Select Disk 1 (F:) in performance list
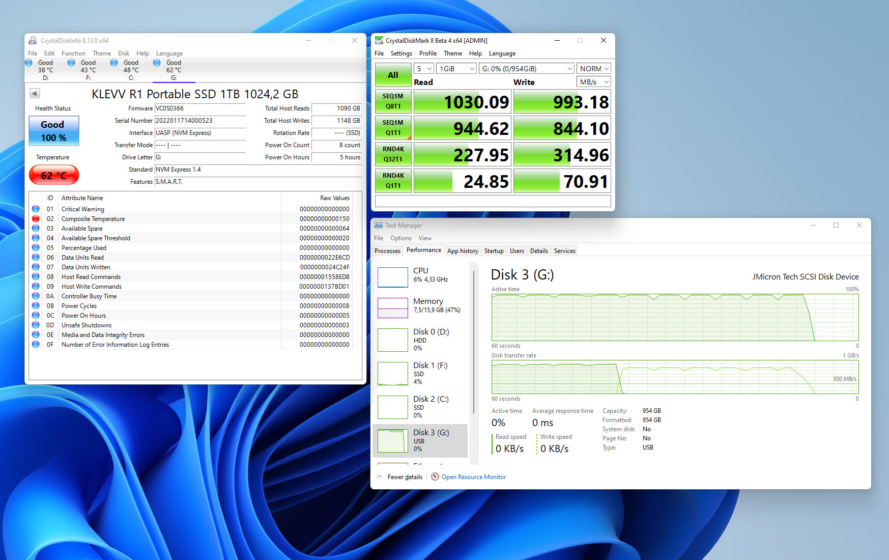 tap(420, 374)
